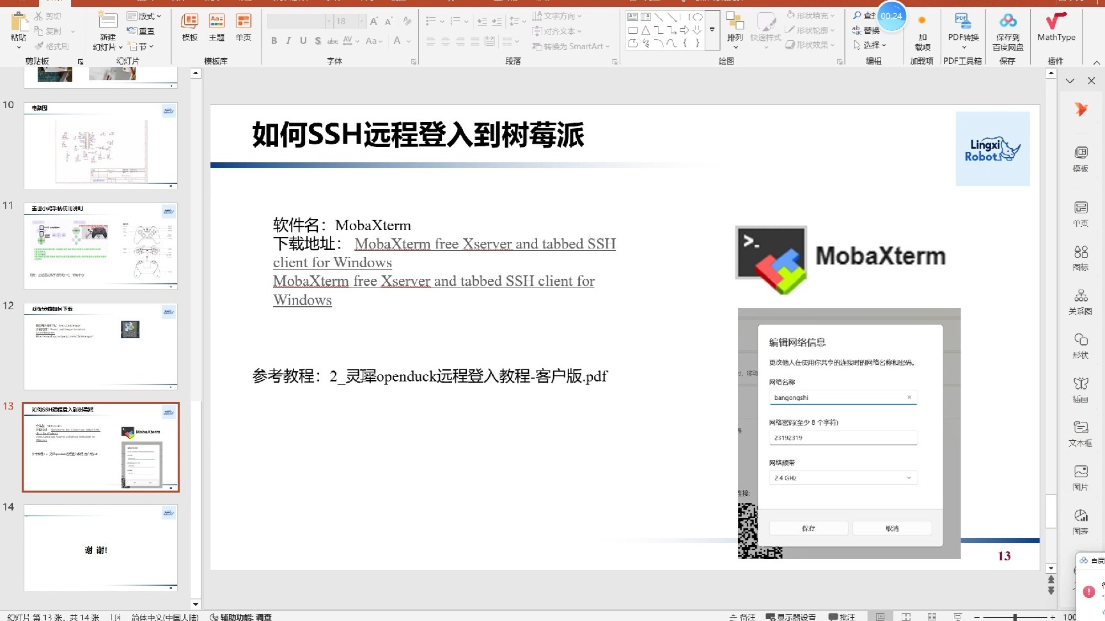Click the zoom out minus button

[x=978, y=617]
